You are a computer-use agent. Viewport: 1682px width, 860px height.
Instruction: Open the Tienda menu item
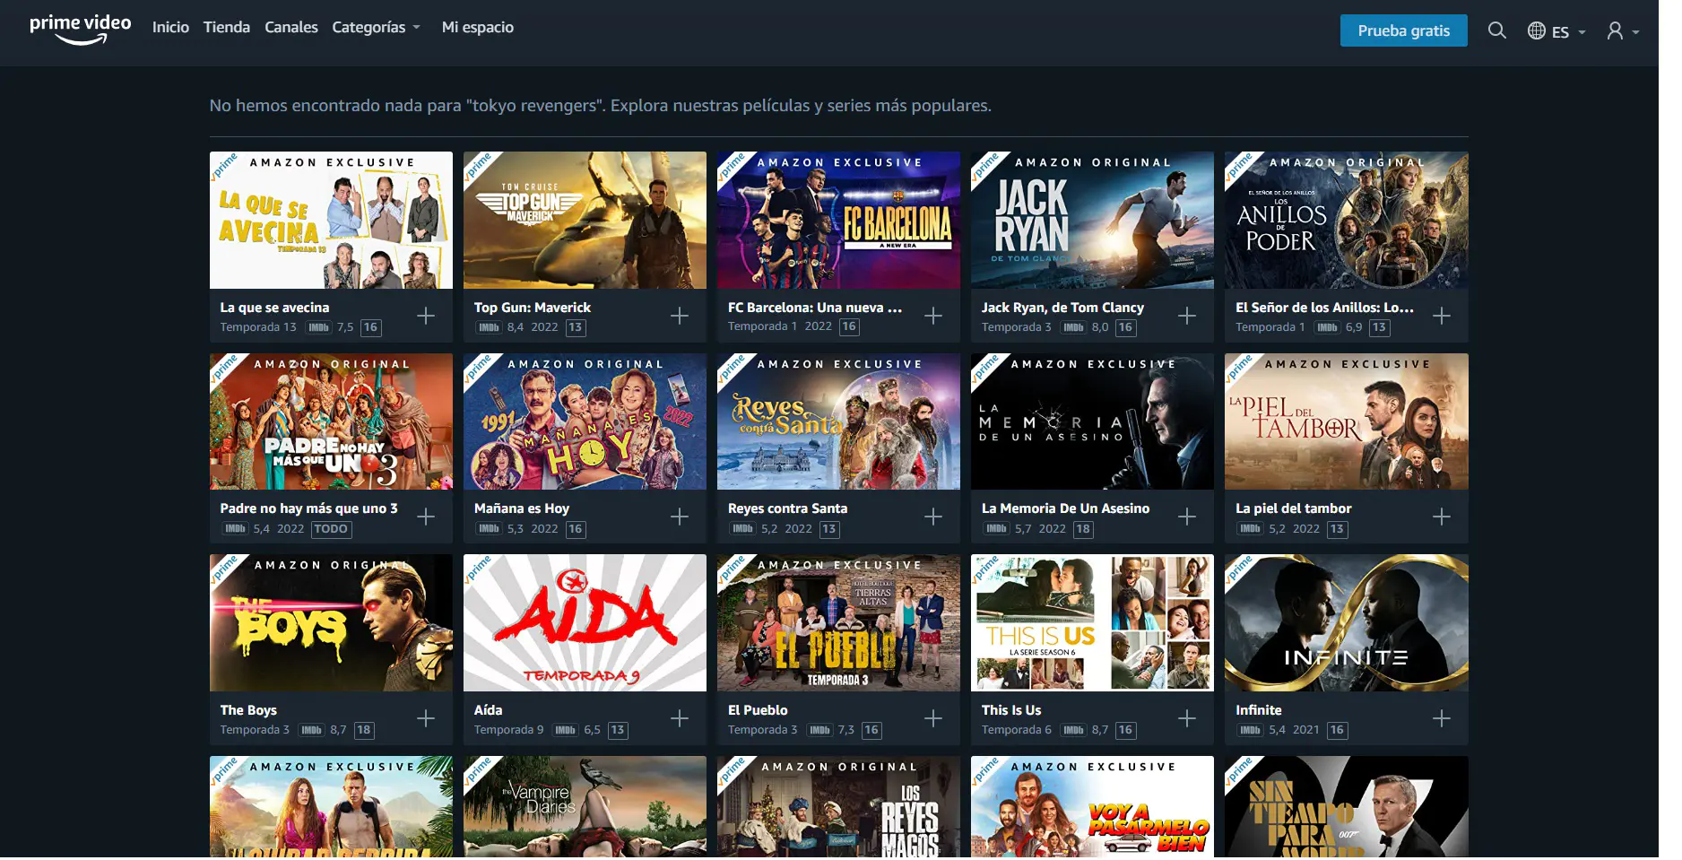click(227, 28)
